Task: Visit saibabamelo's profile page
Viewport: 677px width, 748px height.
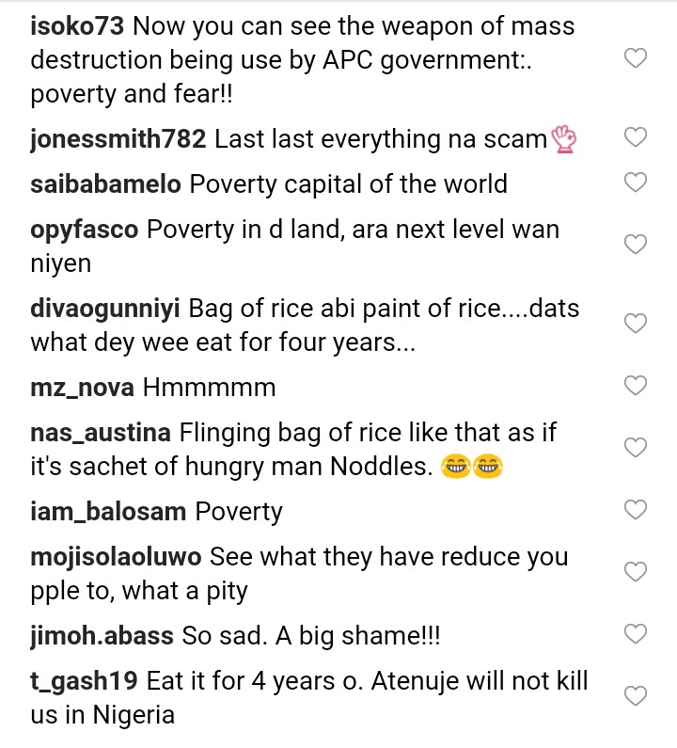Action: [x=105, y=183]
